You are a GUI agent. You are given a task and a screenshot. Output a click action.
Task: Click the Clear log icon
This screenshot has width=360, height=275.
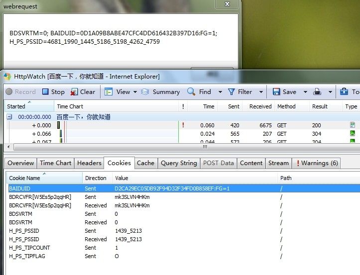tap(74, 92)
